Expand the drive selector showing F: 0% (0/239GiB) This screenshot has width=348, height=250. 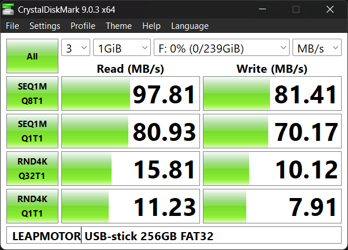tap(222, 47)
